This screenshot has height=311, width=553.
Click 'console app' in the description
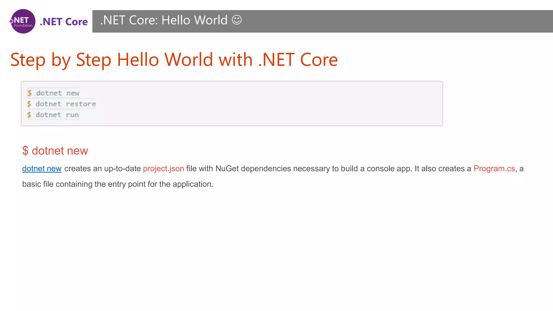[389, 168]
